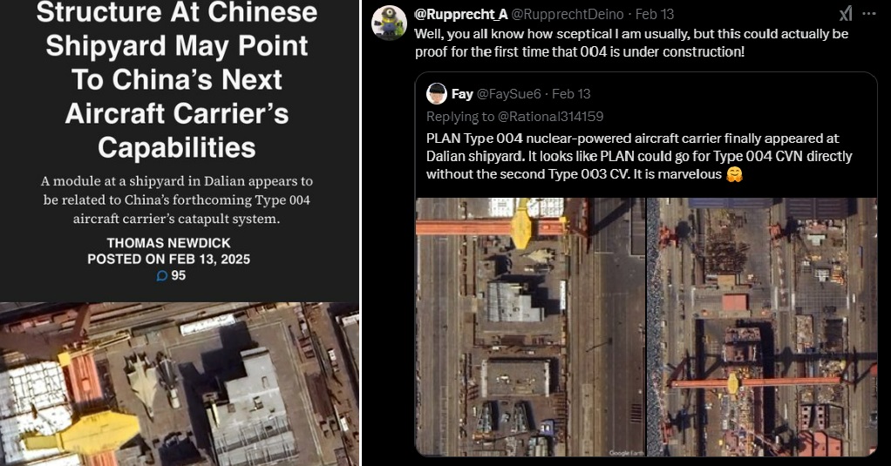Click the article subtitle about Dalian module

pos(177,199)
